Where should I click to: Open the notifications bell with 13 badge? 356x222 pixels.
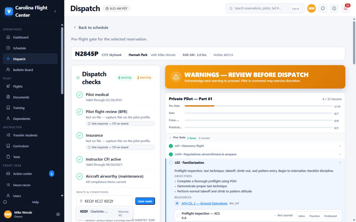[346, 8]
